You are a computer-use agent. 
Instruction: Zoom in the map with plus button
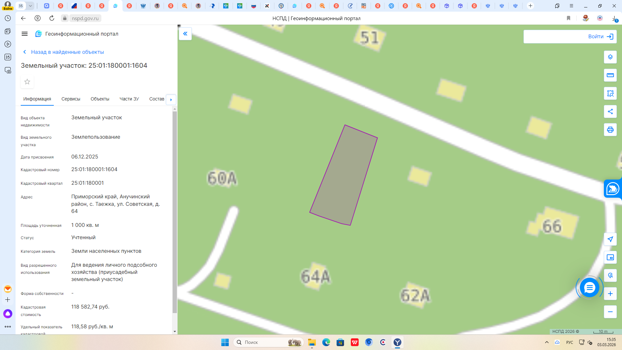click(610, 294)
